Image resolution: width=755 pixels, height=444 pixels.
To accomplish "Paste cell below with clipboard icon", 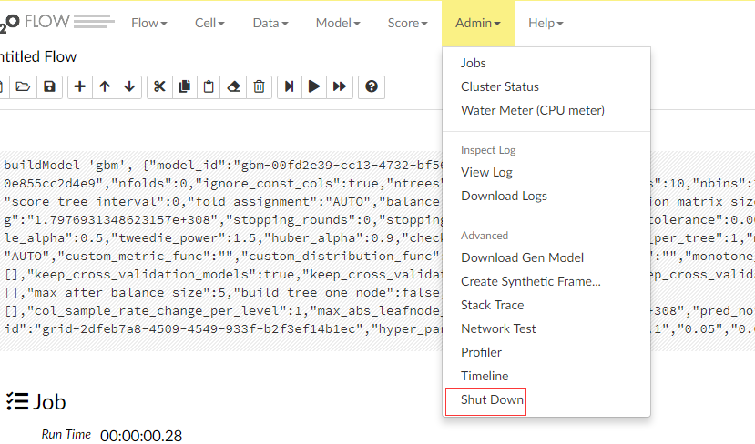I will coord(209,87).
